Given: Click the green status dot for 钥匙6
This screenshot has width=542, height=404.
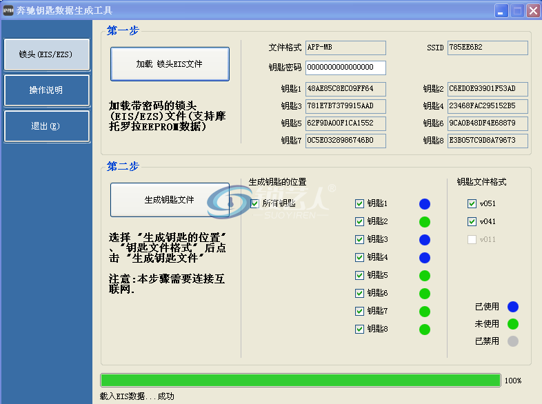Looking at the screenshot, I should tap(425, 294).
